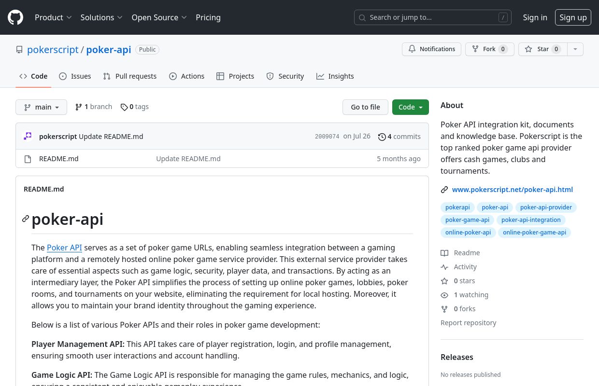Click the README.md file icon

[28, 159]
